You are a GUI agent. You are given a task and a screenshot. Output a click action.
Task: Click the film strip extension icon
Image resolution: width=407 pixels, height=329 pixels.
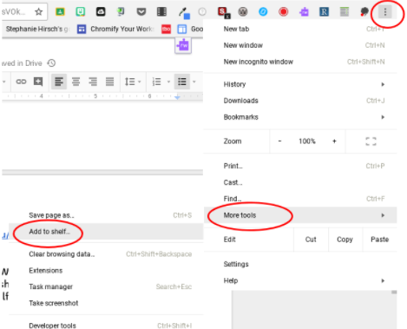161,11
